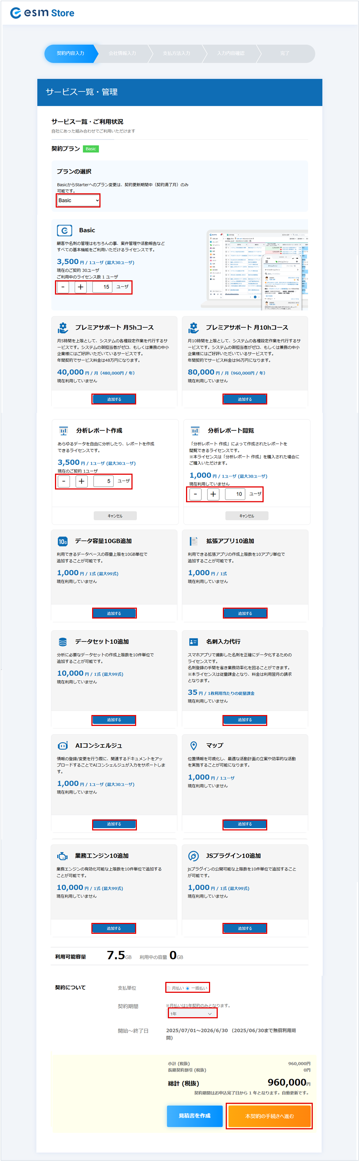This screenshot has height=1161, width=359.
Task: Cancel the 分析レポート作成 license
Action: coord(115,516)
